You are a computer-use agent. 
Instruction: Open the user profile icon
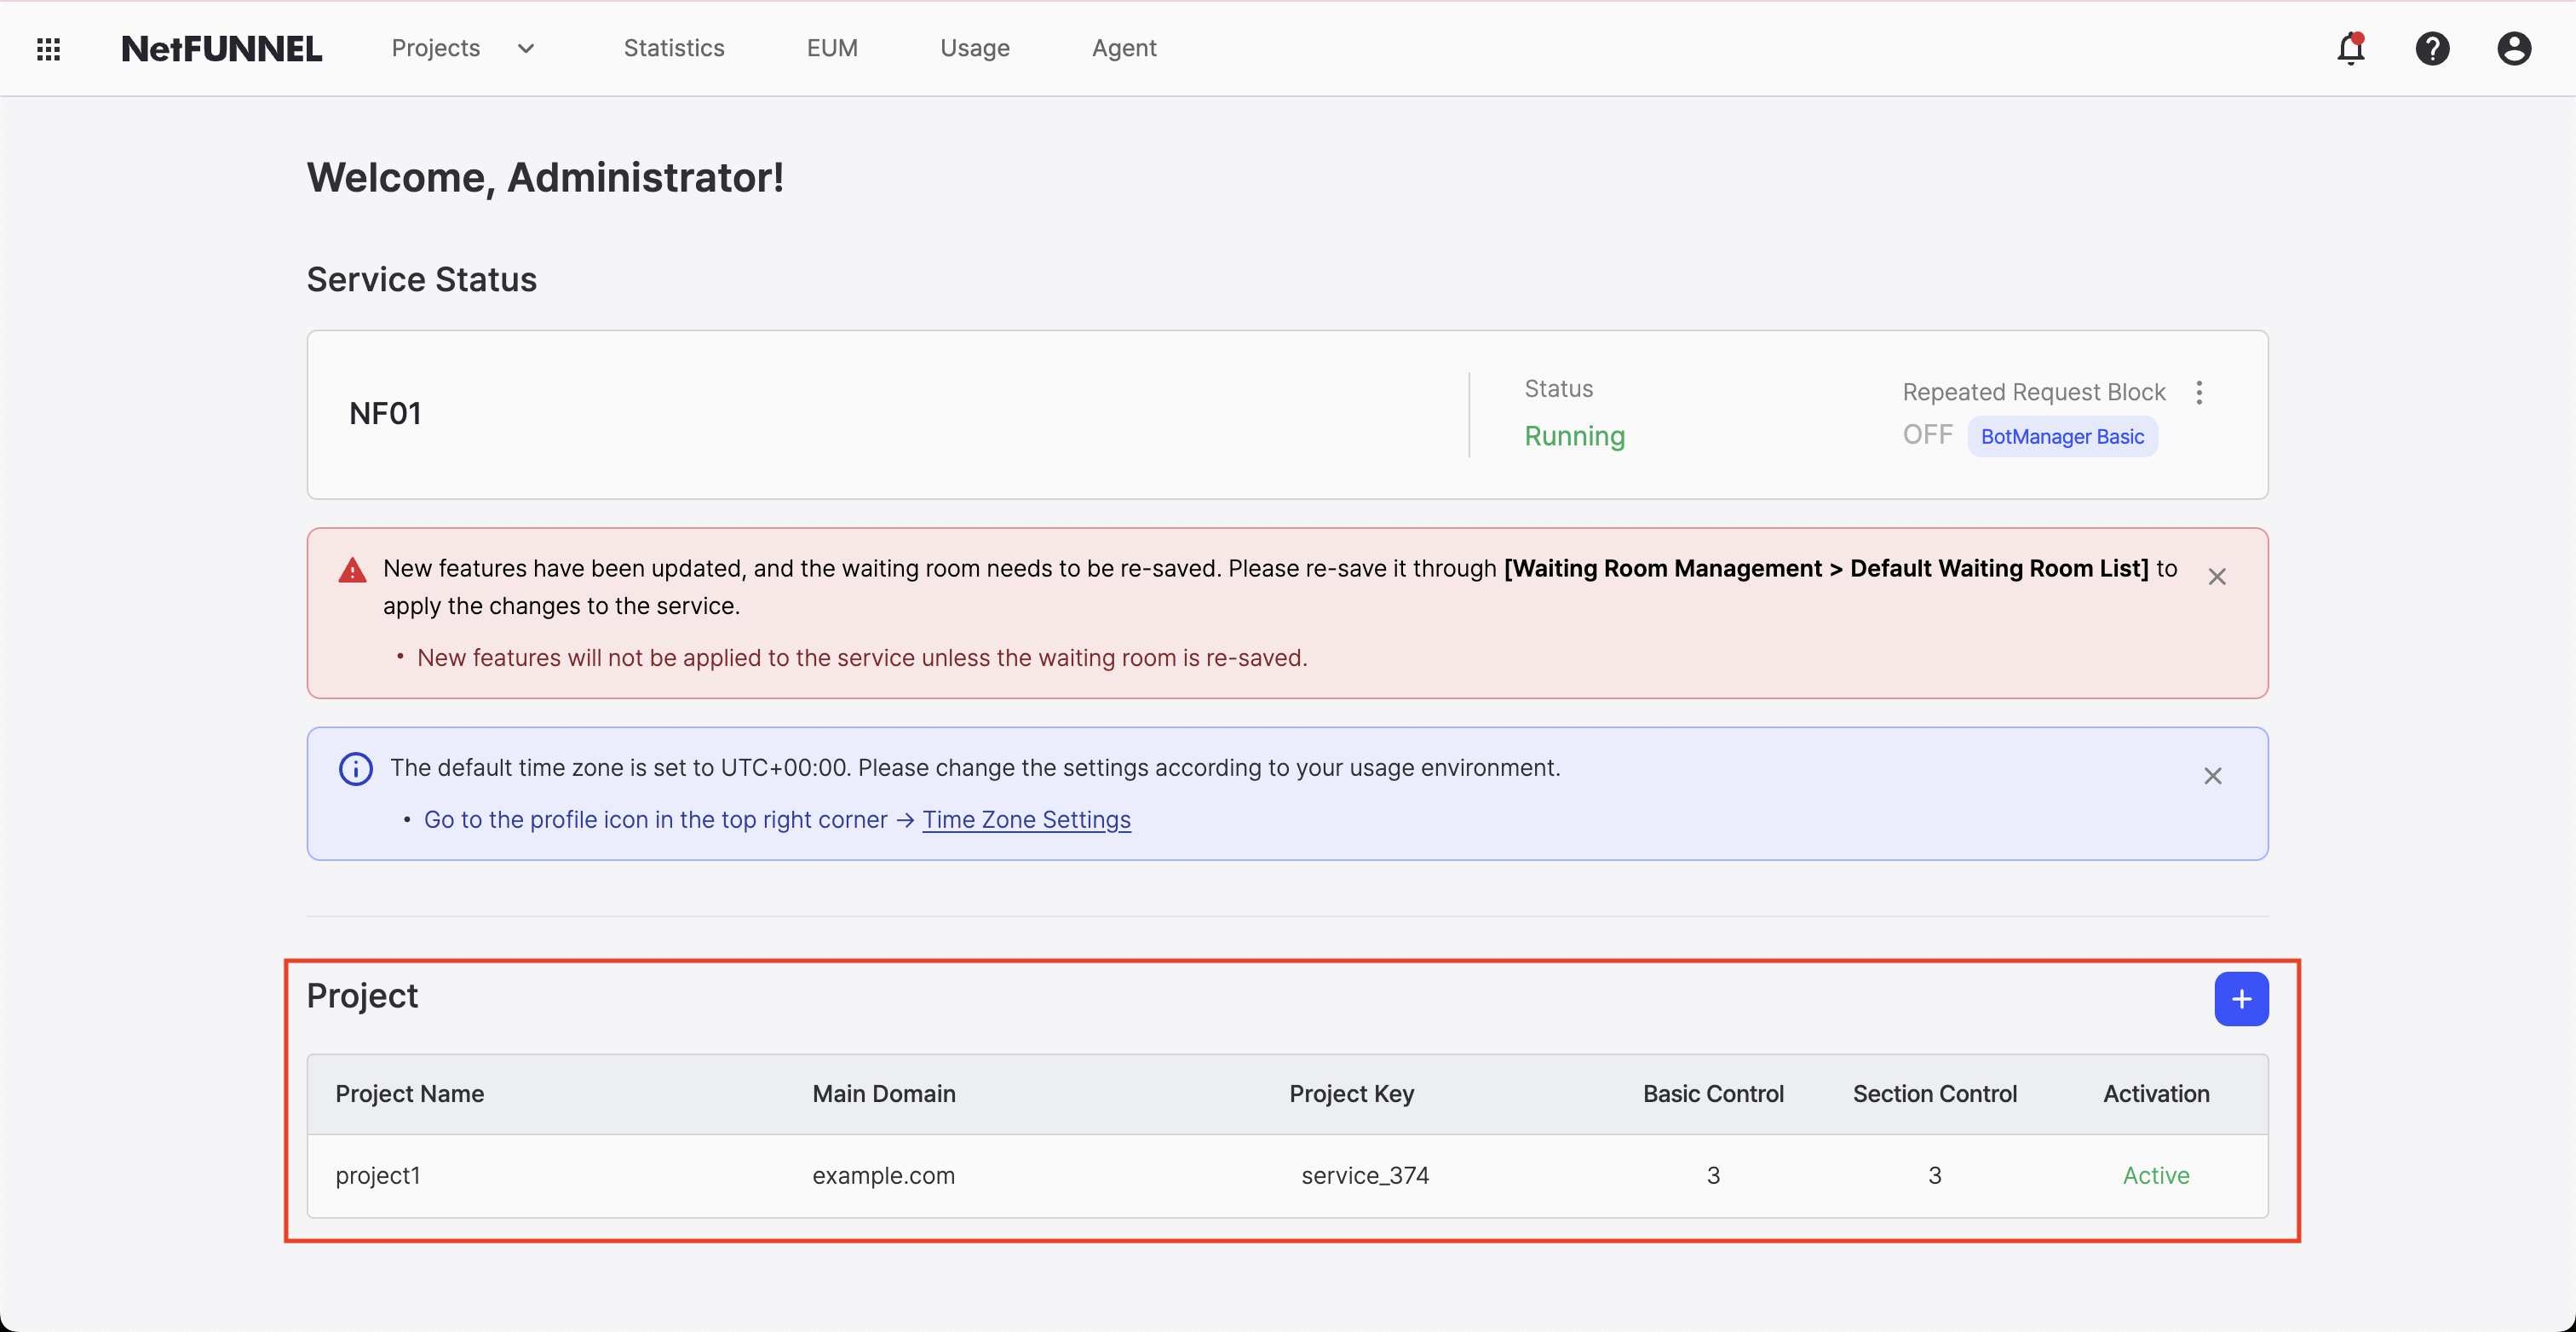(x=2513, y=48)
